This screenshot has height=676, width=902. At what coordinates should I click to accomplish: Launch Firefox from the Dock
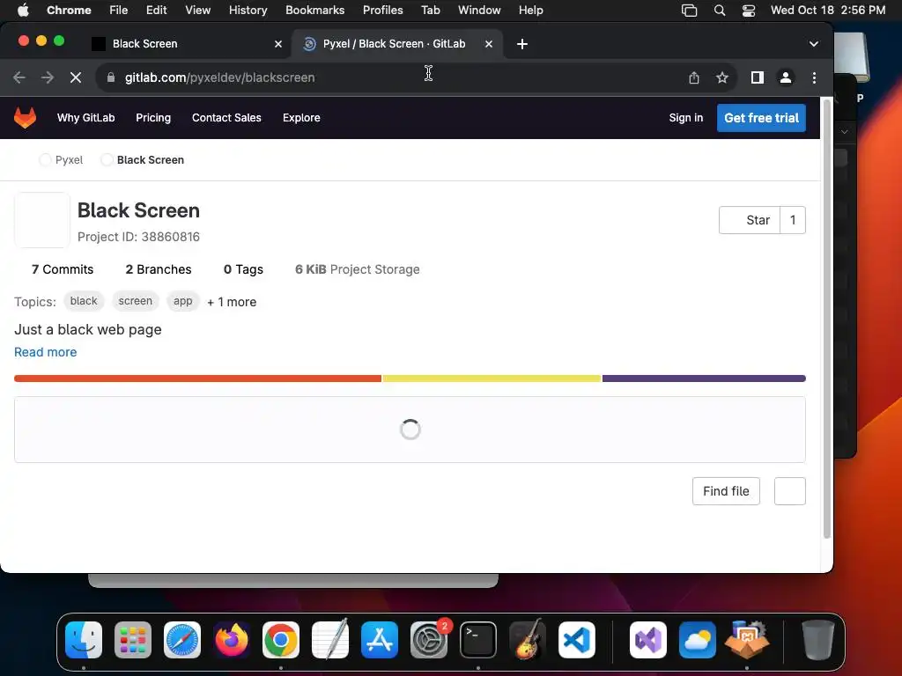232,640
